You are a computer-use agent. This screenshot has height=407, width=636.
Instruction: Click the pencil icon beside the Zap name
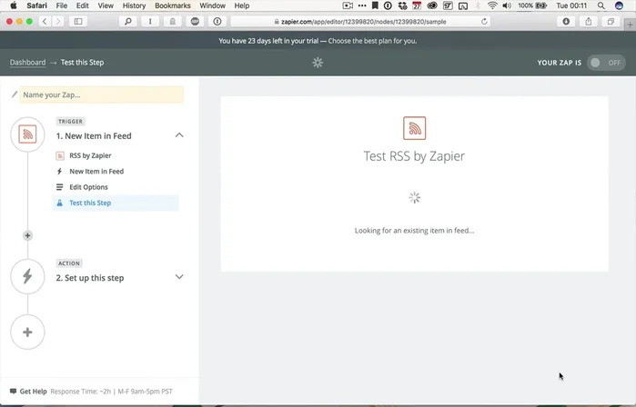pyautogui.click(x=15, y=94)
